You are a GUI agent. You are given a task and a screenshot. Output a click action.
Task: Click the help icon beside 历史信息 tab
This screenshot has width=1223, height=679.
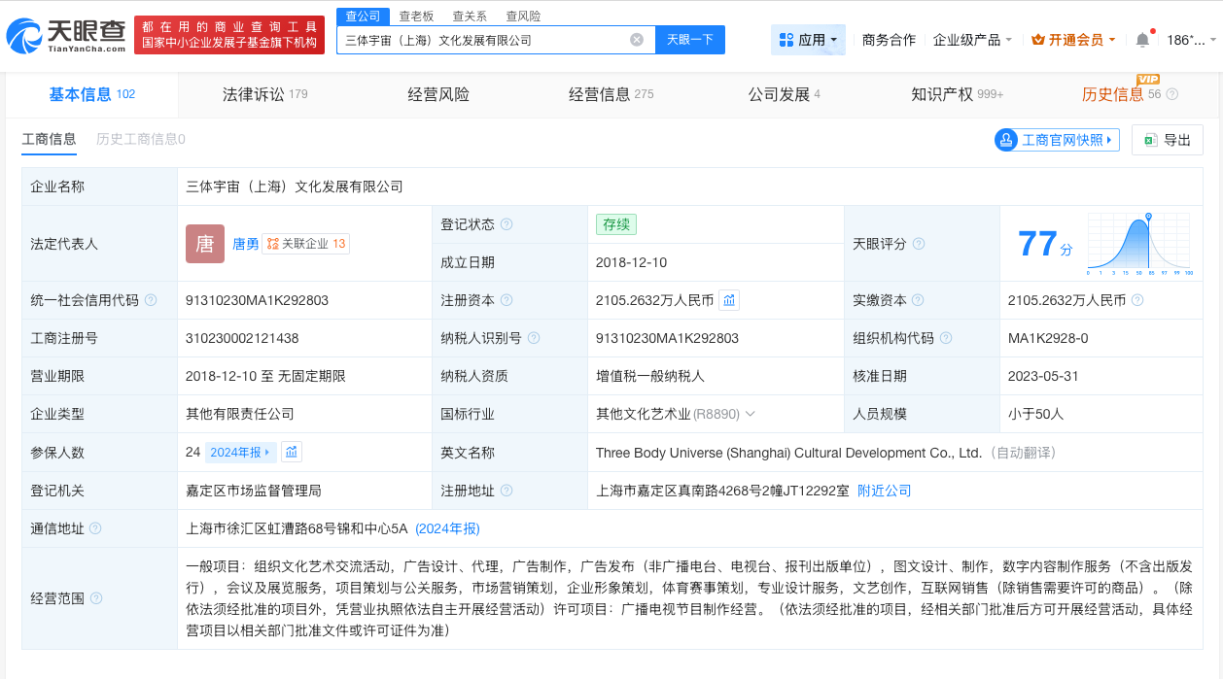(1171, 94)
